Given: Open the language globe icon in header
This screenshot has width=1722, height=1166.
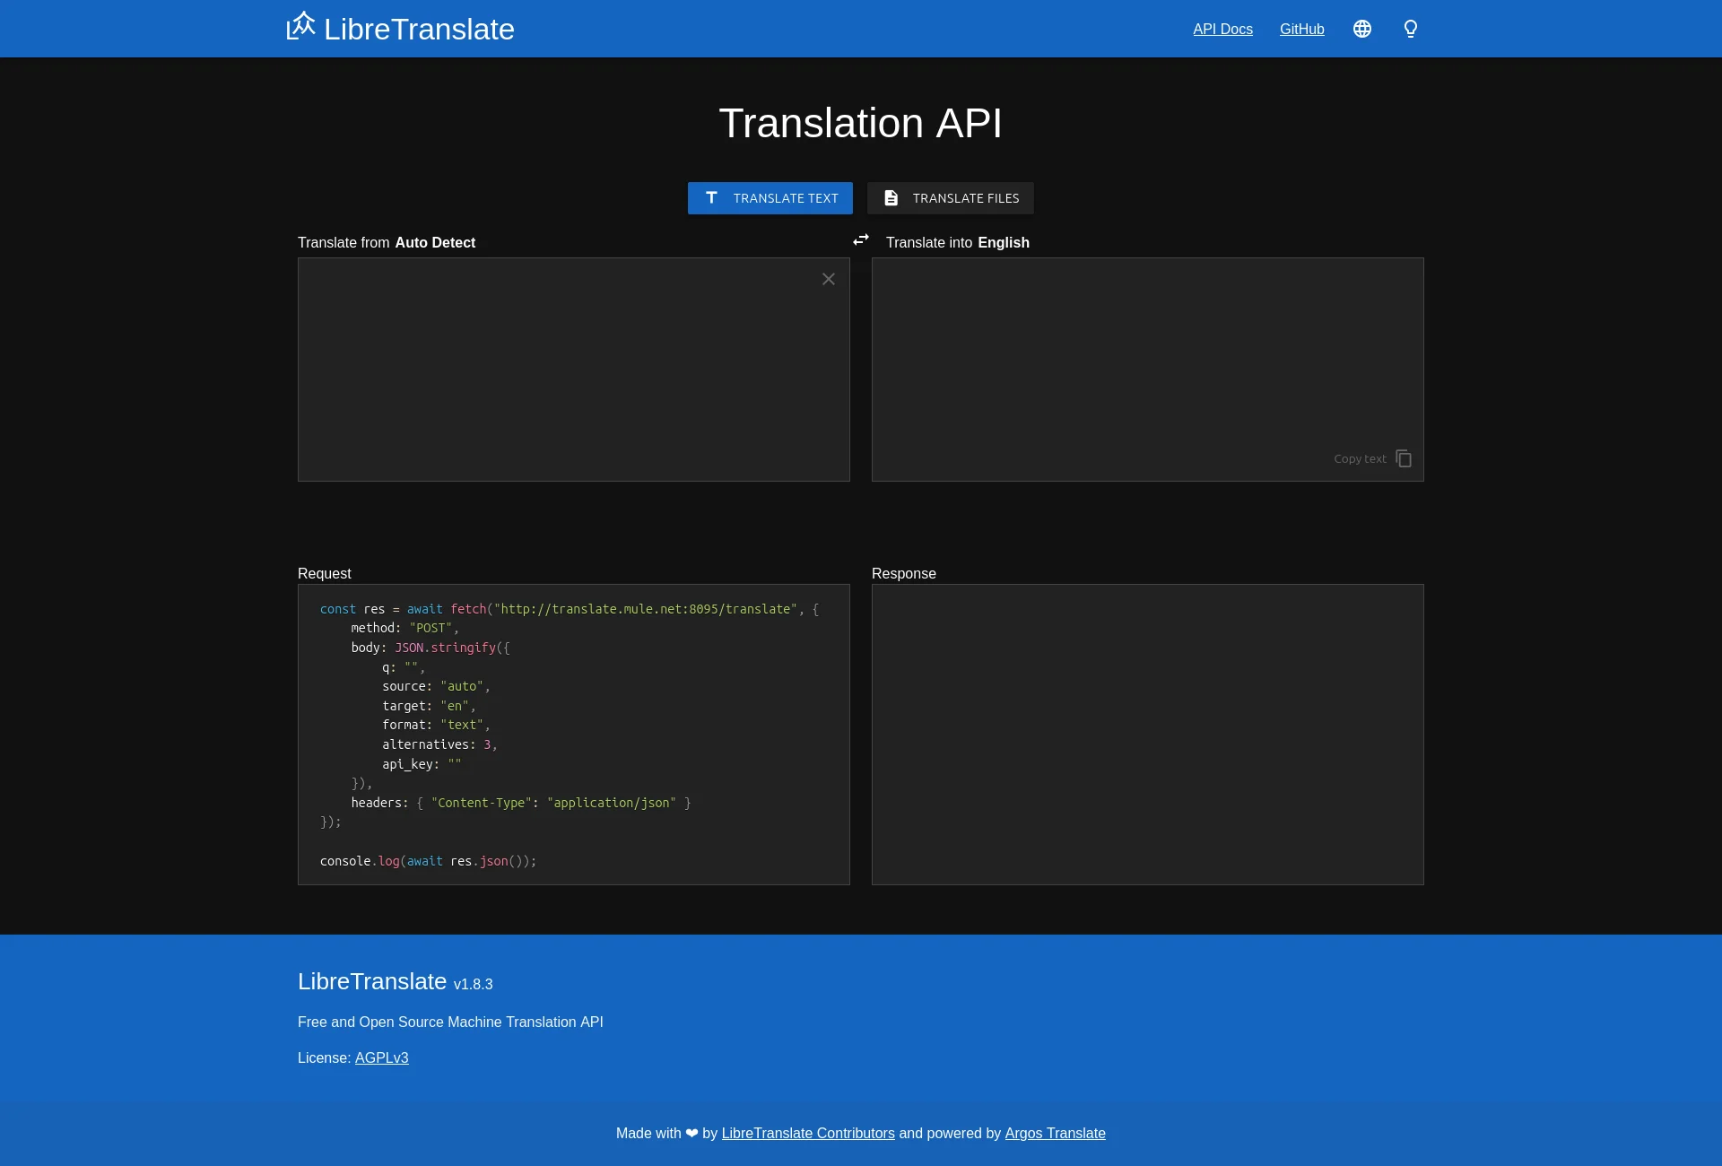Looking at the screenshot, I should point(1362,29).
